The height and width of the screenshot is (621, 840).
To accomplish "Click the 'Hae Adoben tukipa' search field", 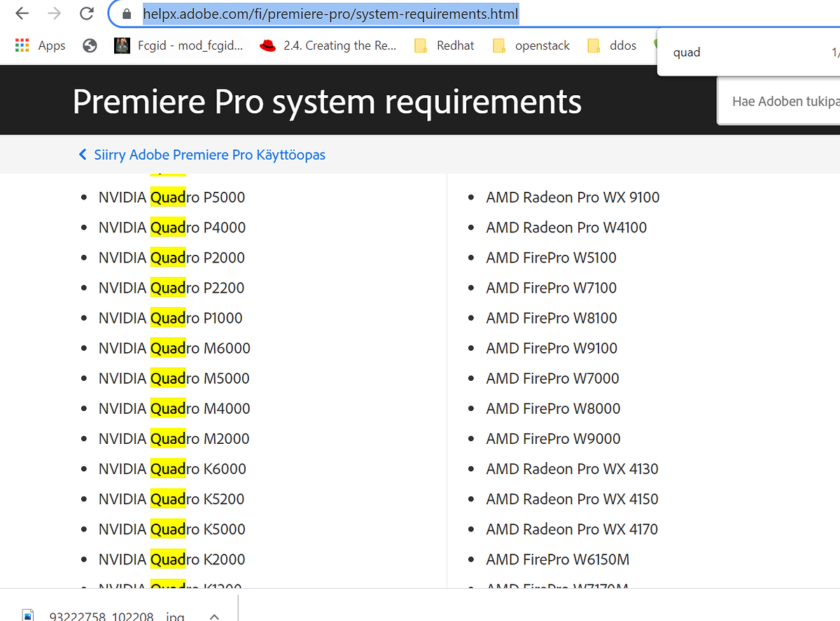I will point(778,102).
